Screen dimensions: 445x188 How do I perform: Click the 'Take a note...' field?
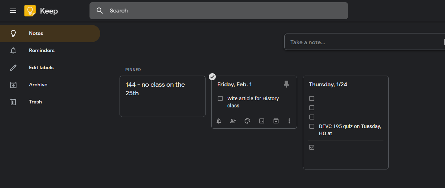(x=362, y=42)
